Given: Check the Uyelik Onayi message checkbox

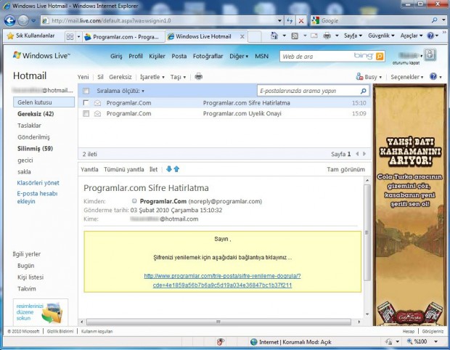Looking at the screenshot, I should [x=86, y=114].
